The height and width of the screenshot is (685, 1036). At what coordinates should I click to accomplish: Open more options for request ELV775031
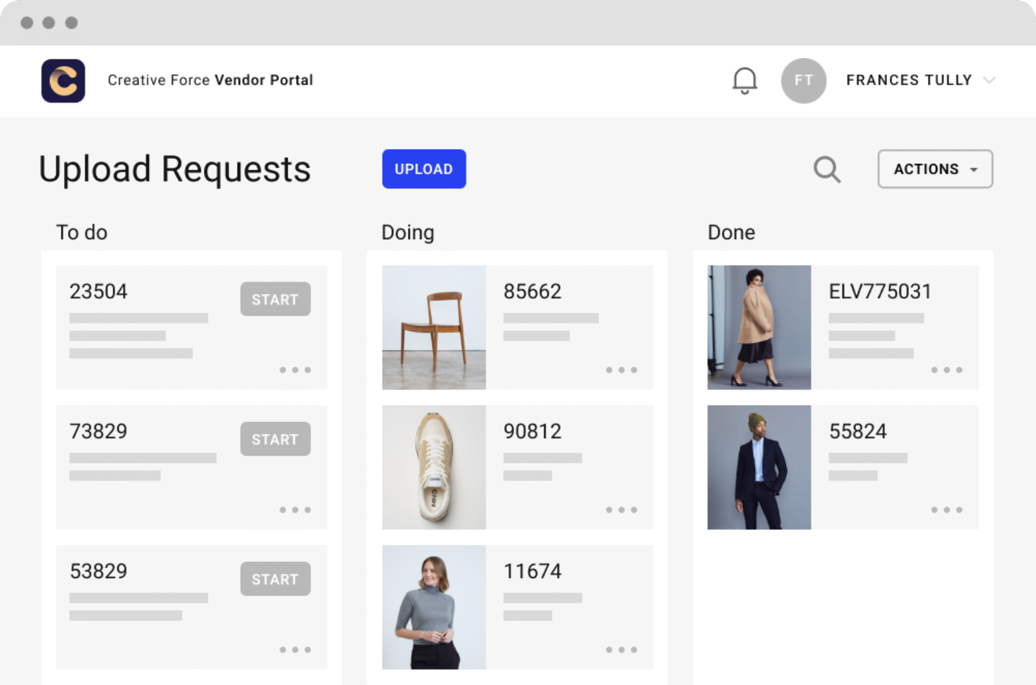coord(947,370)
